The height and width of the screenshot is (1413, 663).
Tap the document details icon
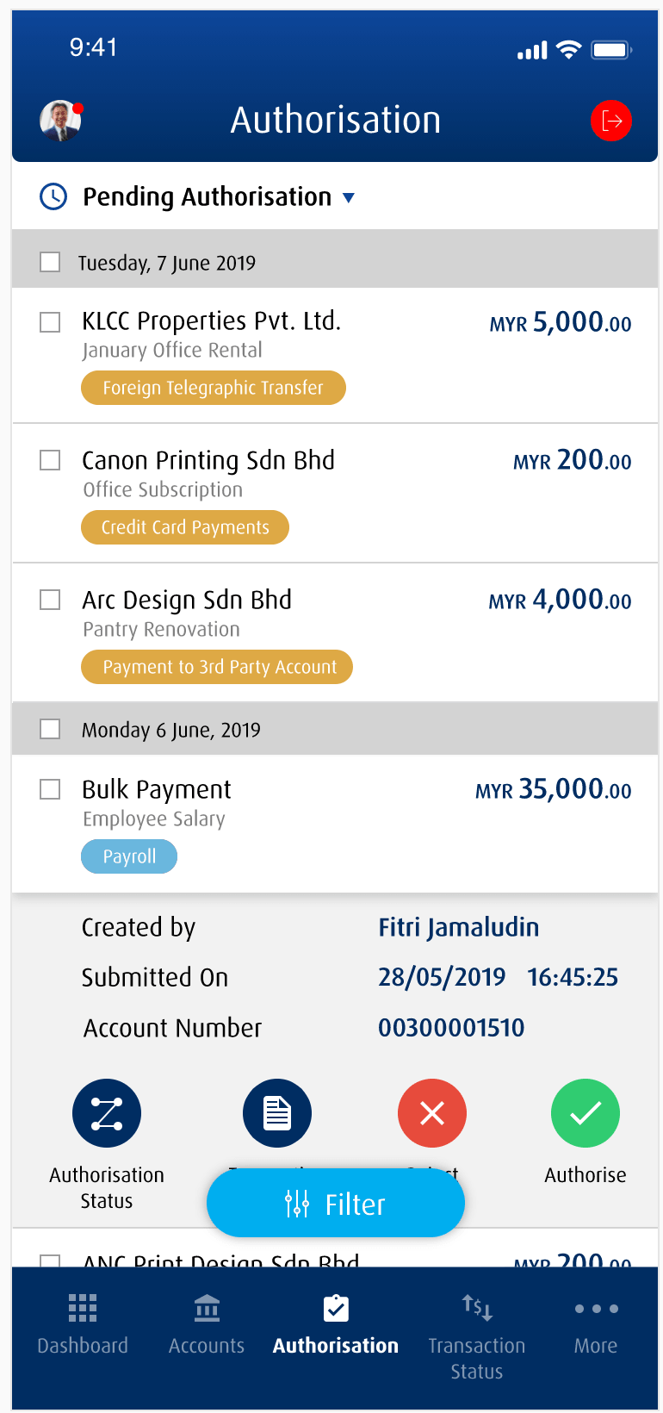(x=277, y=1113)
